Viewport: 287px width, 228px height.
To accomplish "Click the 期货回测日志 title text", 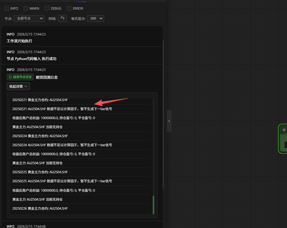I will coord(47,77).
